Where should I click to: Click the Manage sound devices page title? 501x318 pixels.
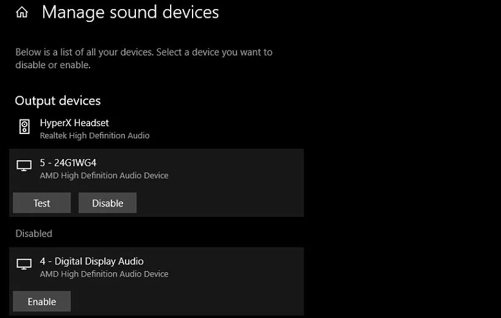[130, 12]
